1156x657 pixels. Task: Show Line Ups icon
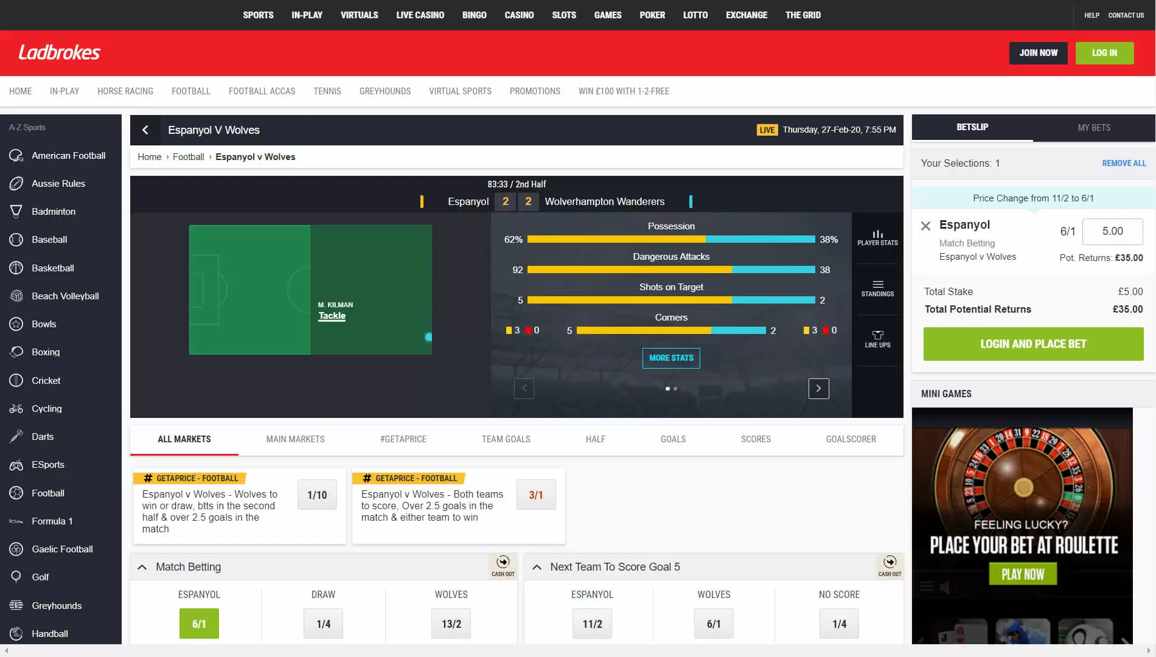click(x=877, y=339)
